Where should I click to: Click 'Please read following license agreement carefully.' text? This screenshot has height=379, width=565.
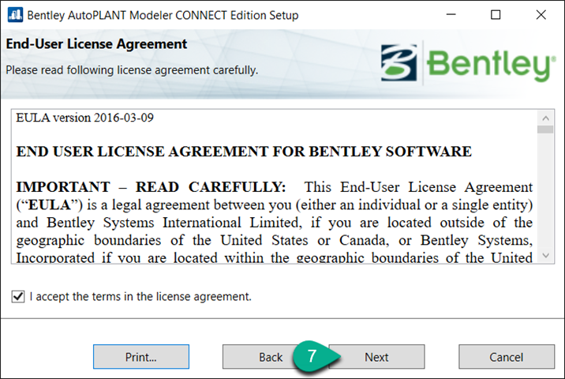(x=132, y=70)
